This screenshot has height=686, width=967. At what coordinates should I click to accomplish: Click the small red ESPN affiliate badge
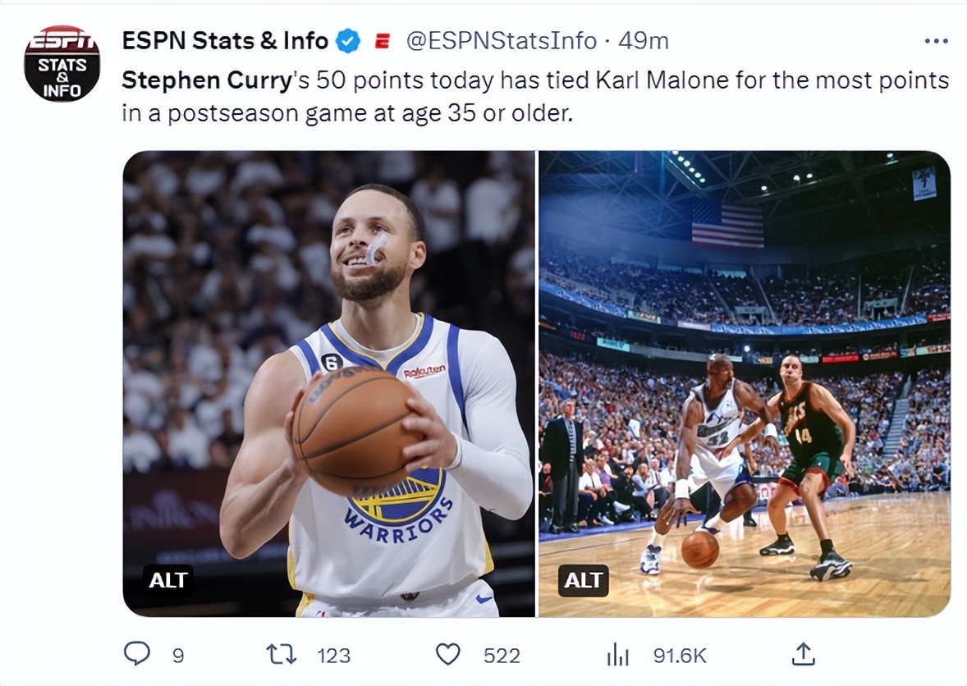[382, 41]
